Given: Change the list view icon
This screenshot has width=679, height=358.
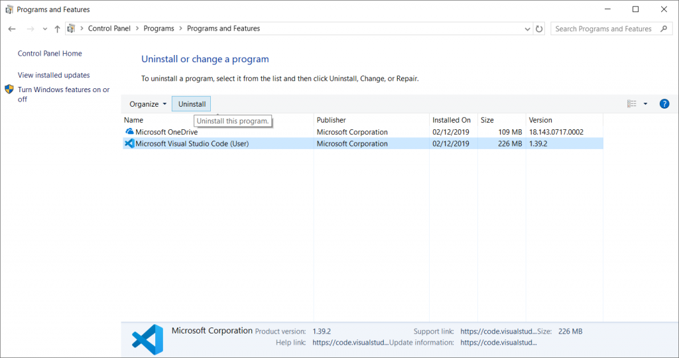Looking at the screenshot, I should 632,104.
